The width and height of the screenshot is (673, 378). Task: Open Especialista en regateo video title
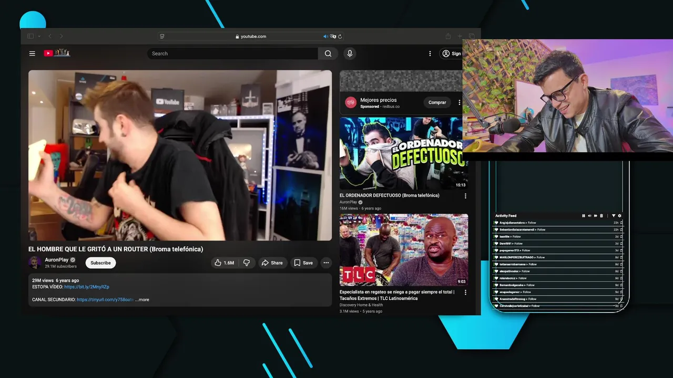click(397, 295)
